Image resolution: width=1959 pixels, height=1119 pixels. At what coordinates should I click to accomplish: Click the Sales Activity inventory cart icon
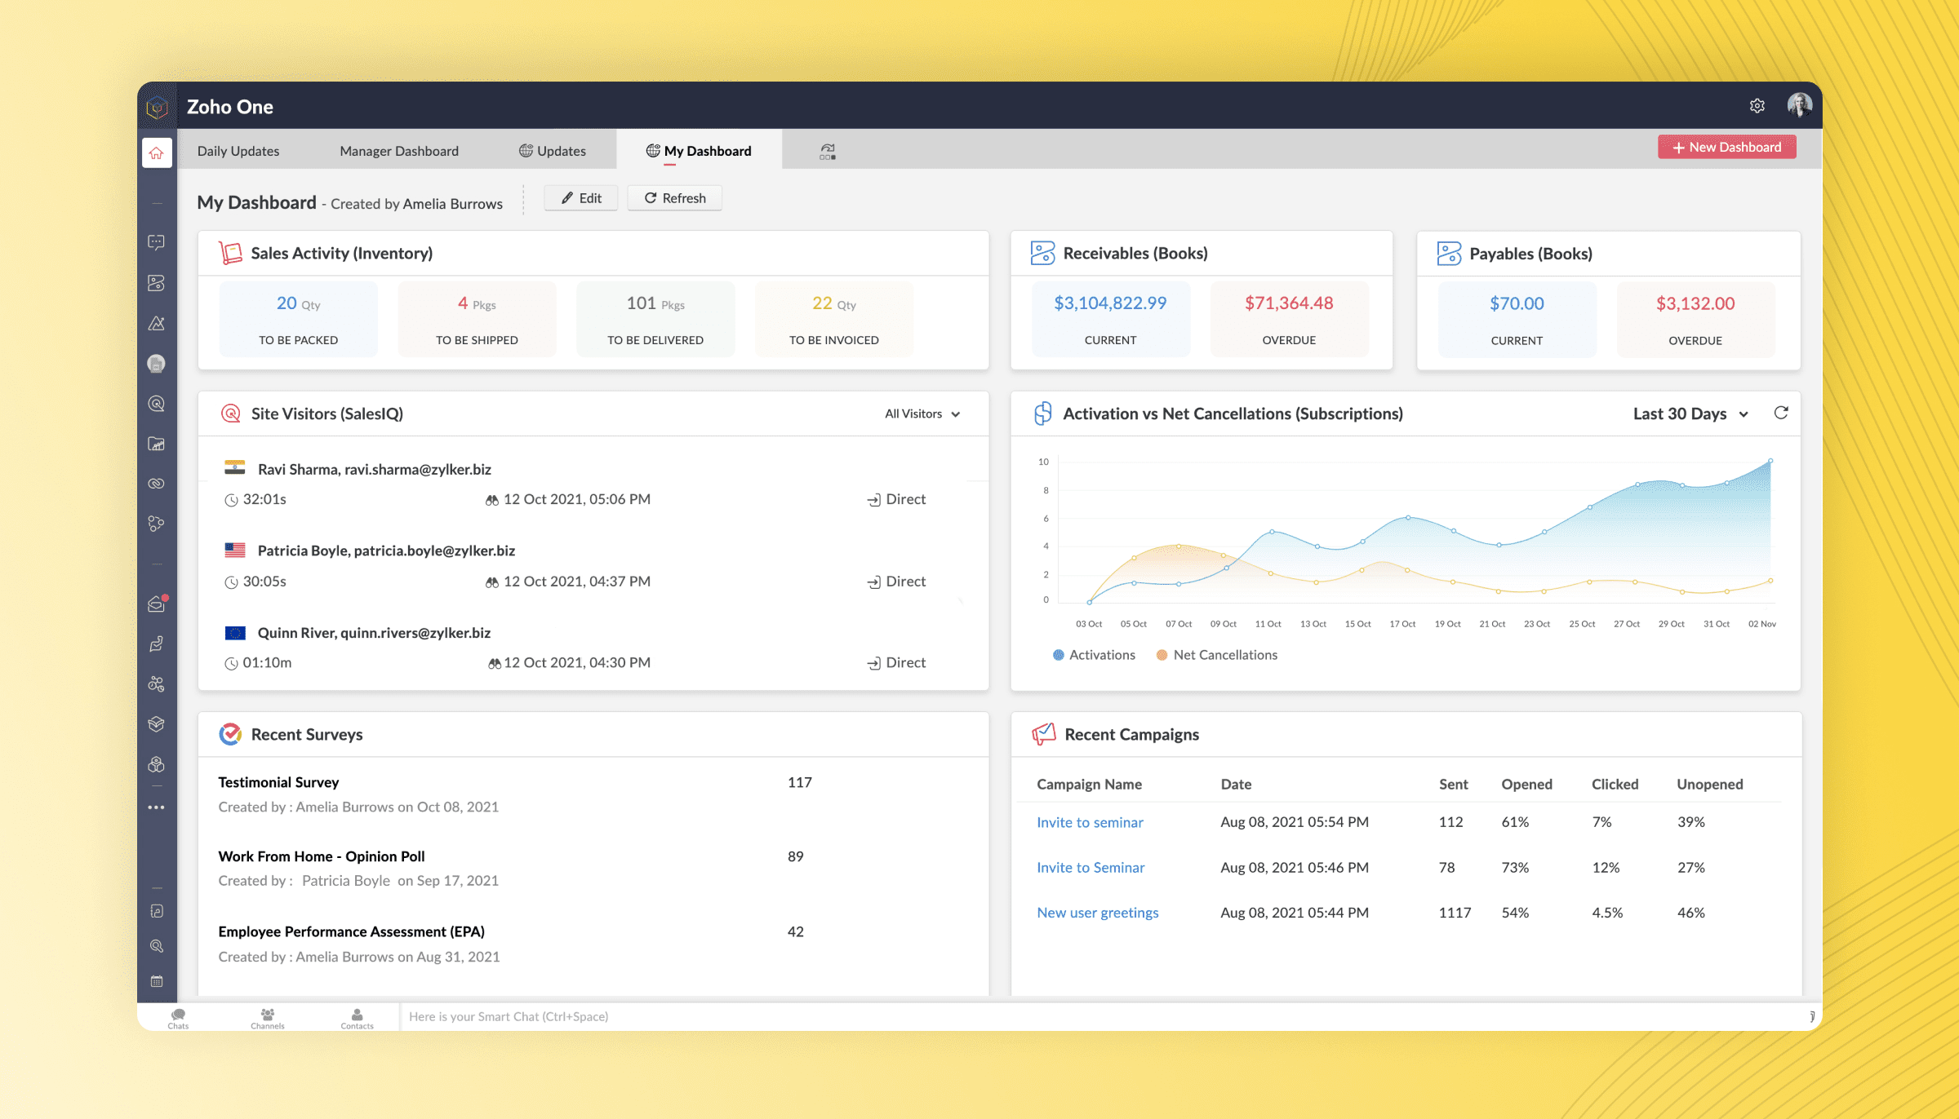tap(231, 253)
